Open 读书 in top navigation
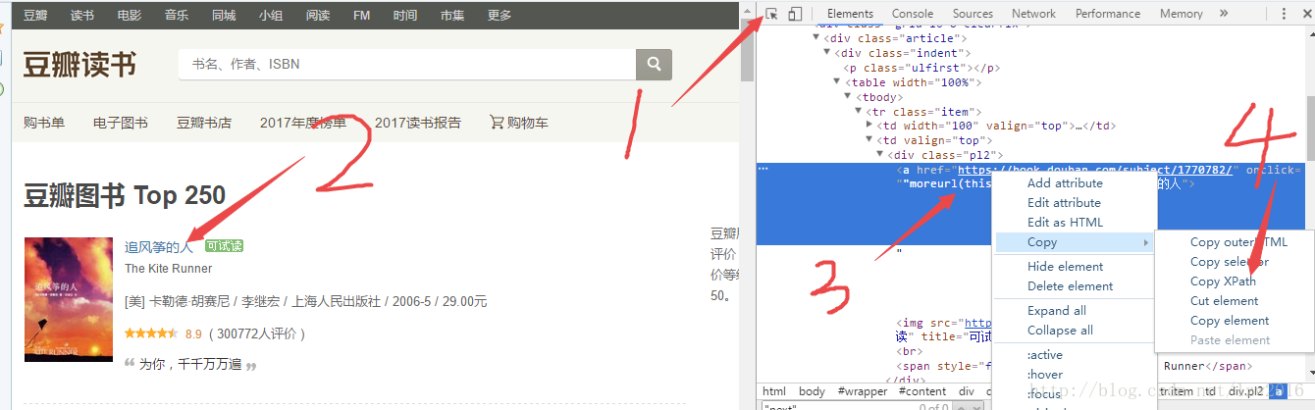The width and height of the screenshot is (1315, 410). point(82,15)
